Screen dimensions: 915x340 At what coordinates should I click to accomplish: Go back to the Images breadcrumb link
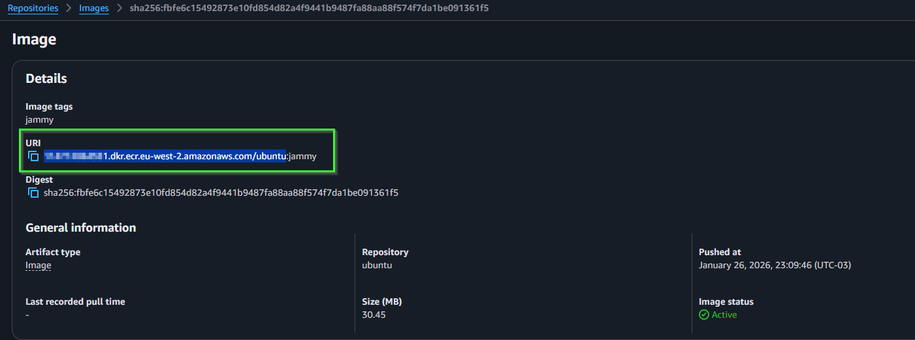tap(94, 8)
